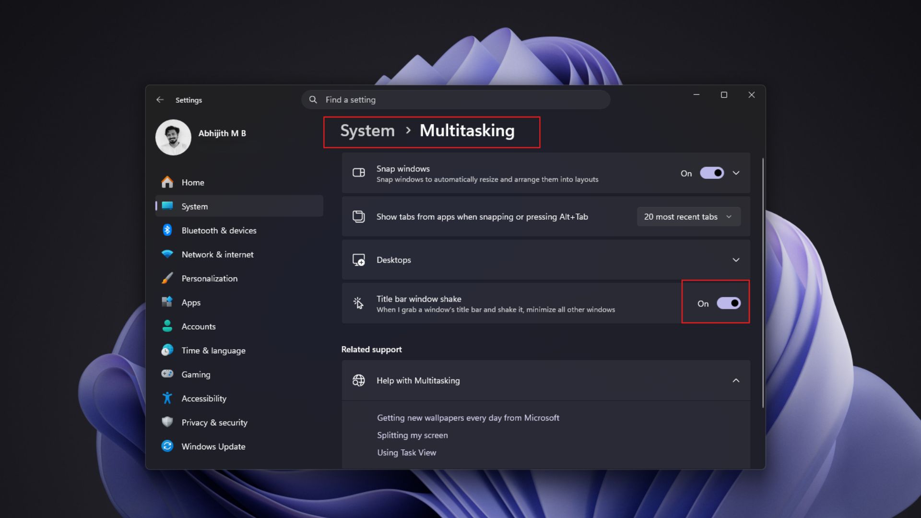Click the Abhijith M B account name

click(222, 133)
